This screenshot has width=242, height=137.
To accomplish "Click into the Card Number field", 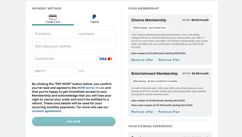I will coord(74,59).
